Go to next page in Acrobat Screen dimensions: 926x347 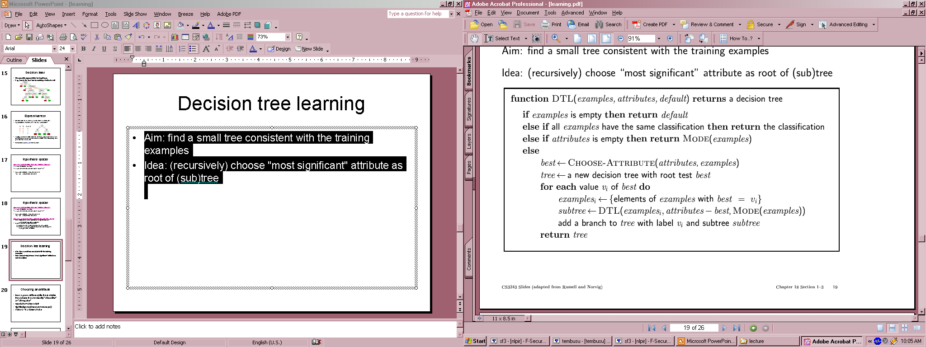(x=724, y=328)
